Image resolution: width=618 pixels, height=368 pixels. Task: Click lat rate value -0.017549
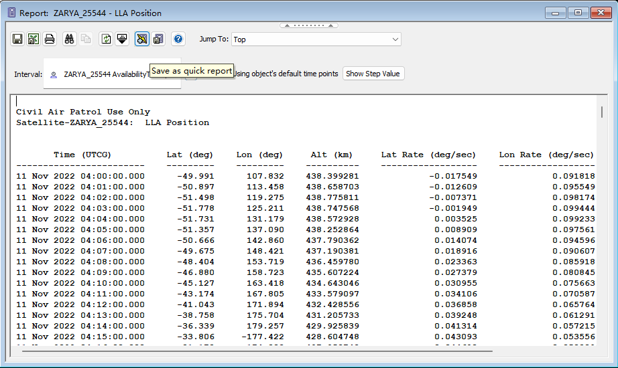453,176
